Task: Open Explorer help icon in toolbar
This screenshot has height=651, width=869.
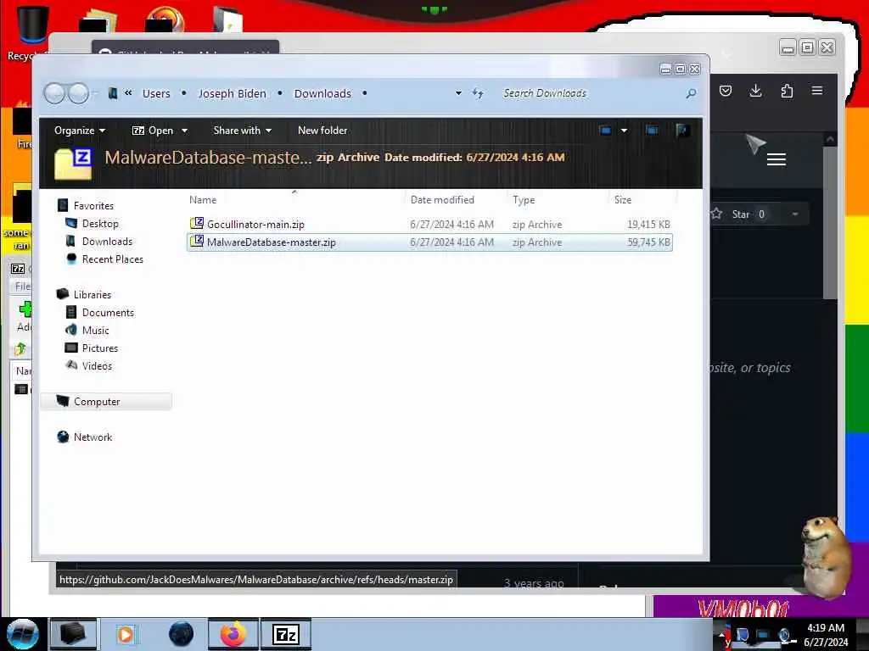Action: 682,131
